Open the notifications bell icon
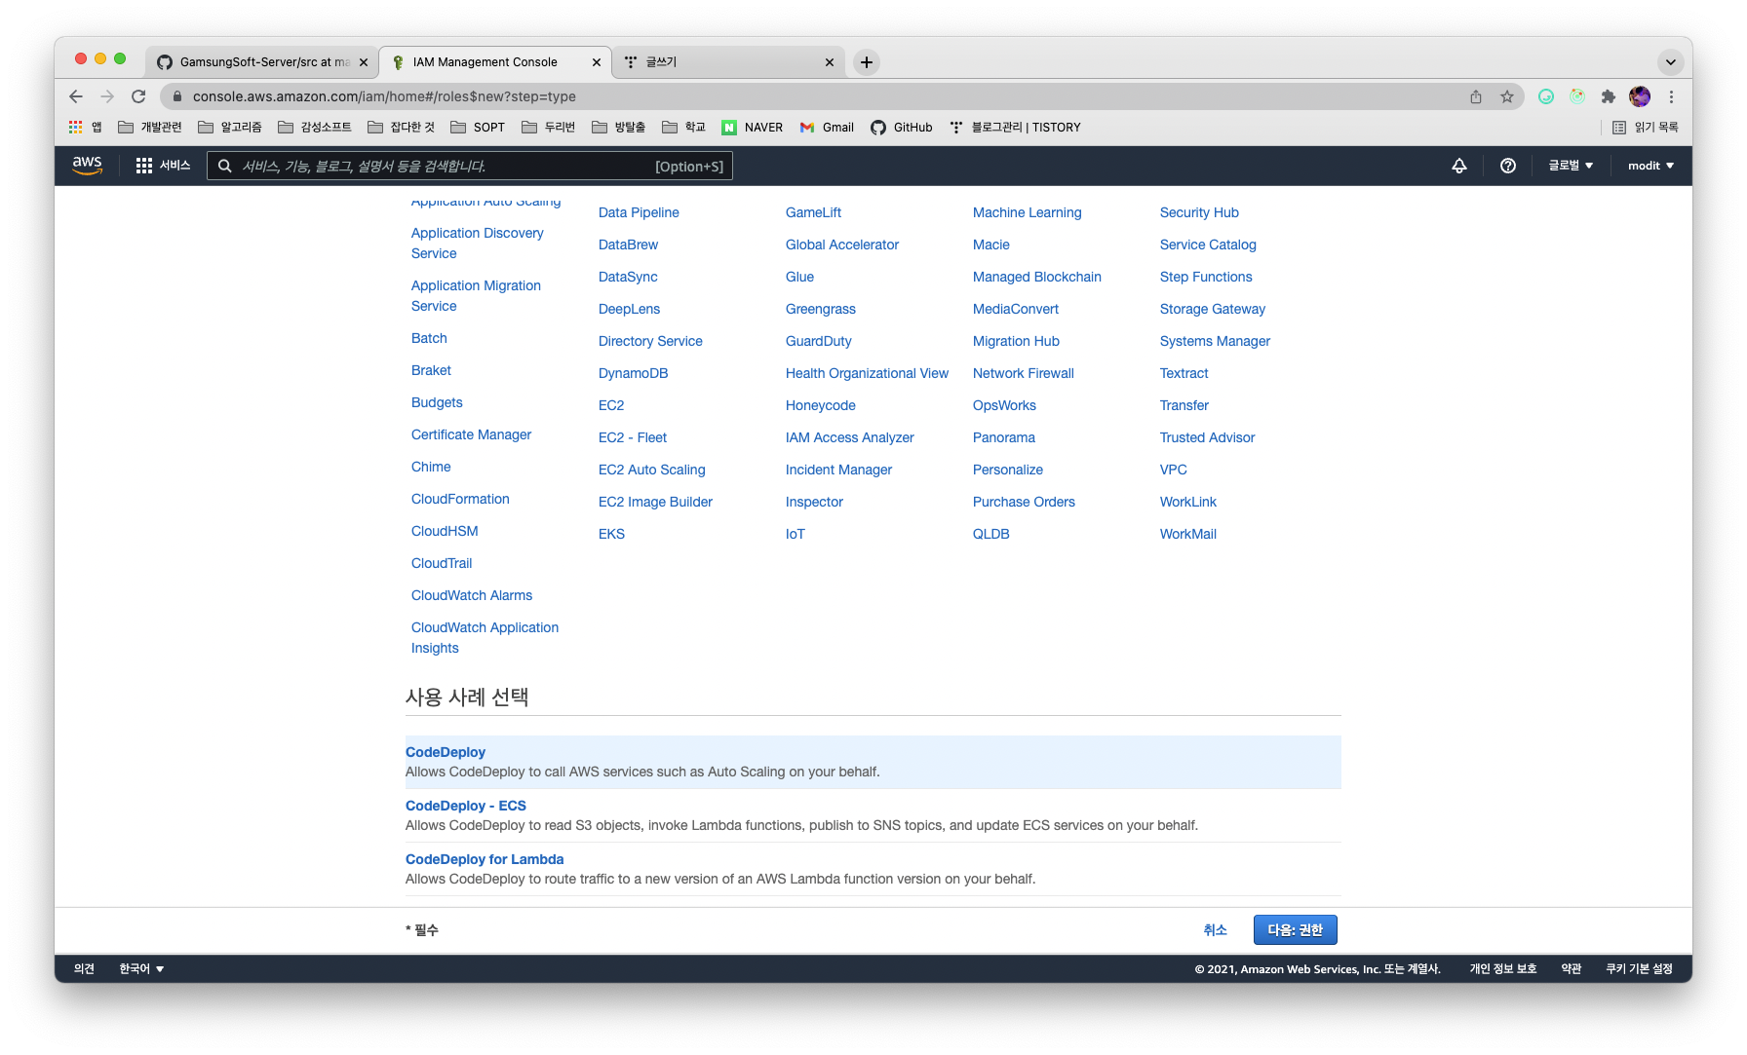The width and height of the screenshot is (1747, 1055). click(1459, 166)
